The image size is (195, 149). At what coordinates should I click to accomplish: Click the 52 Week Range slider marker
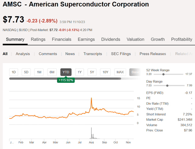163,74
